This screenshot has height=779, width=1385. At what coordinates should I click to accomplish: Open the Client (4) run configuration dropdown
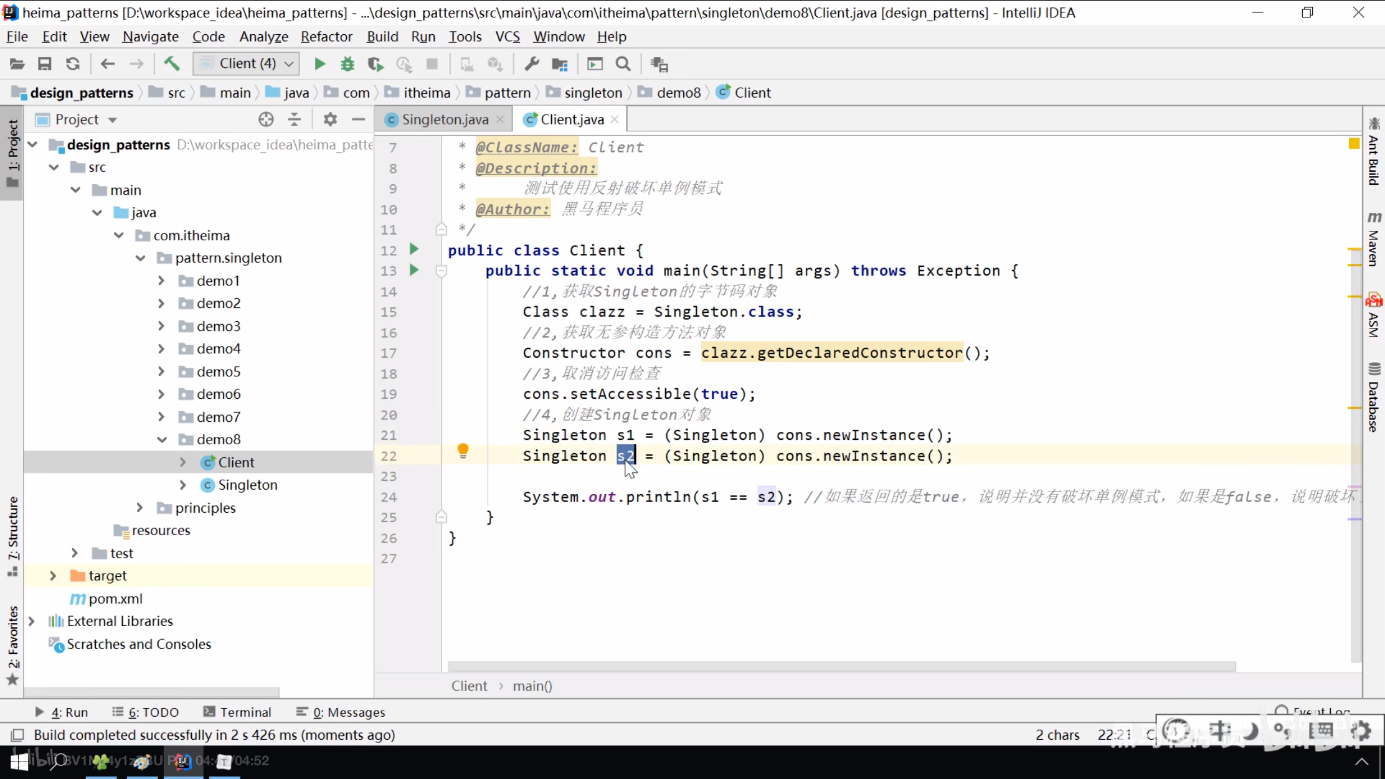[247, 63]
